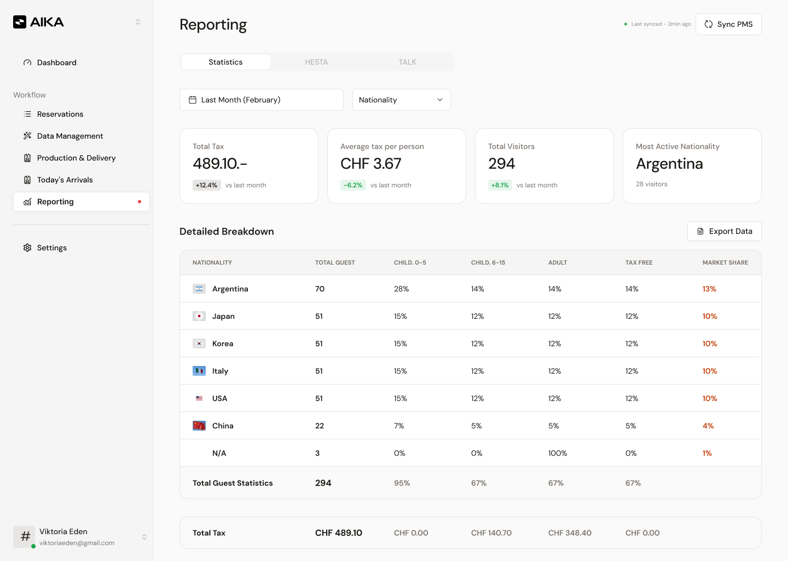
Task: Click the CHF 348.40 adult tax value
Action: (570, 533)
